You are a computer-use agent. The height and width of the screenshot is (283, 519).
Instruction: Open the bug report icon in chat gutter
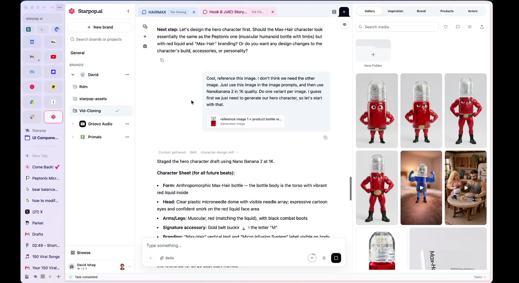coord(145,46)
